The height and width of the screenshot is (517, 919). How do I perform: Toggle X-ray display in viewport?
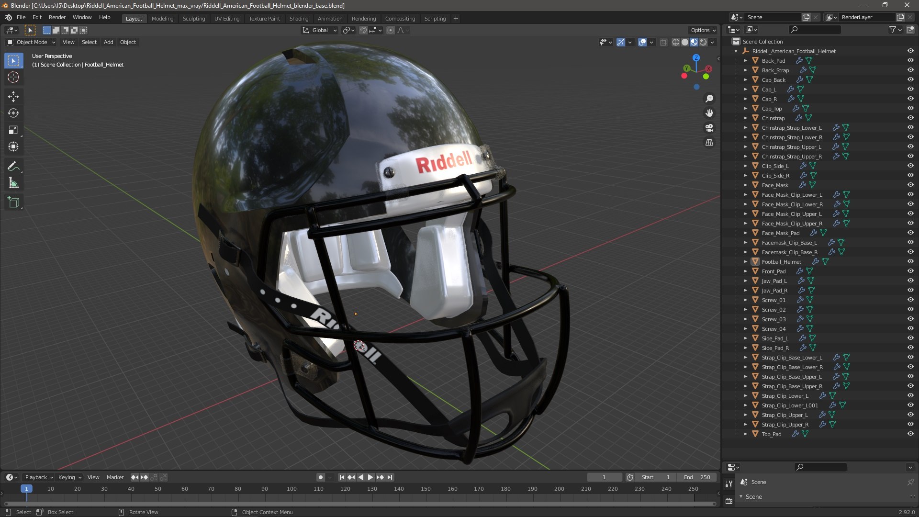664,42
